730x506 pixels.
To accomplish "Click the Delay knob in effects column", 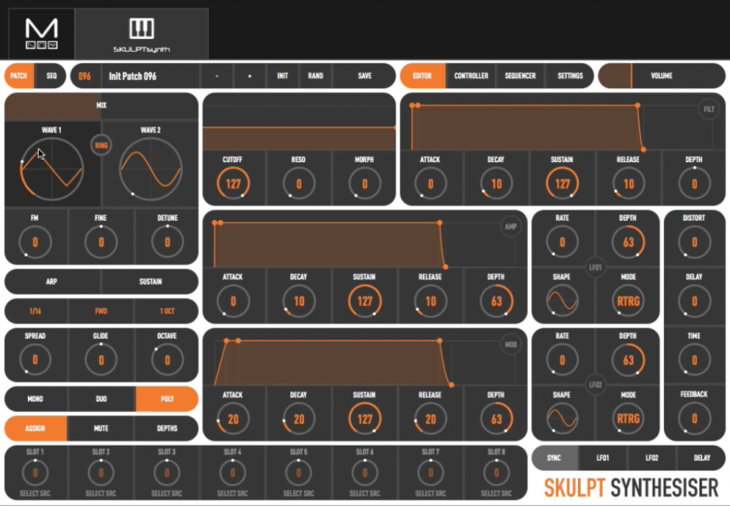I will pos(694,301).
